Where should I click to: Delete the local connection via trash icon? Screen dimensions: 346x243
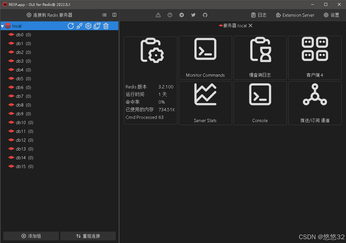point(106,26)
